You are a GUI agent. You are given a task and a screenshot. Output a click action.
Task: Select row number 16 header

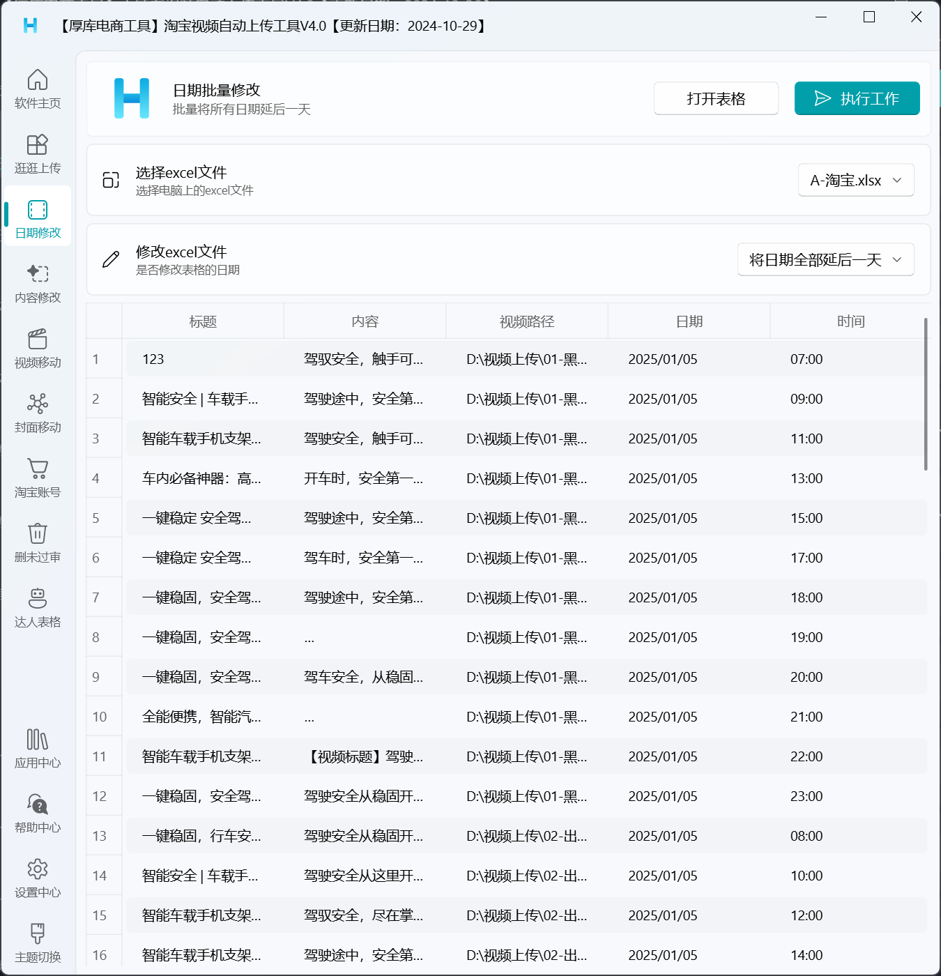[x=104, y=955]
